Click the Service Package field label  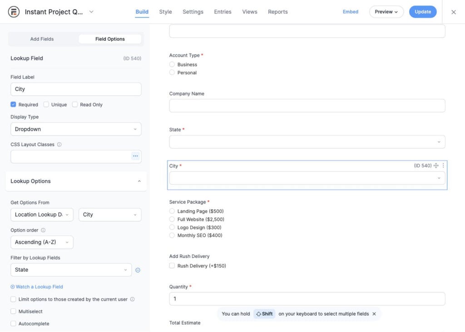[188, 202]
